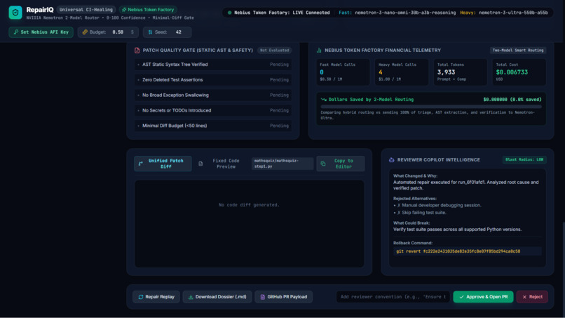
Task: Click the mathsquiz-step1.py file path label
Action: (x=282, y=164)
